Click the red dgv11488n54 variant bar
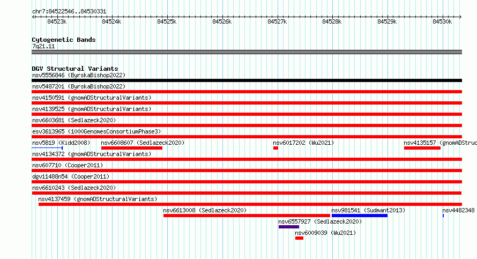This screenshot has width=477, height=259. click(x=247, y=182)
